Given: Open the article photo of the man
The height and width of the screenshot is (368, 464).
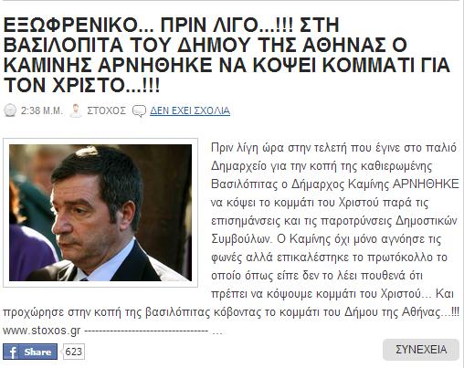Looking at the screenshot, I should (x=100, y=213).
